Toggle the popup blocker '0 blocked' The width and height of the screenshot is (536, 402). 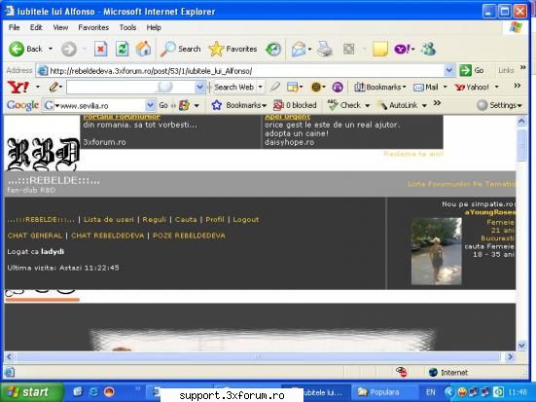pyautogui.click(x=295, y=105)
